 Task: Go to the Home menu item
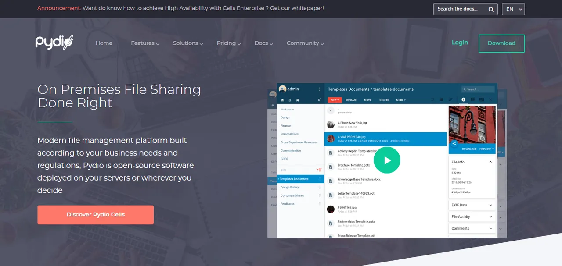tap(104, 43)
